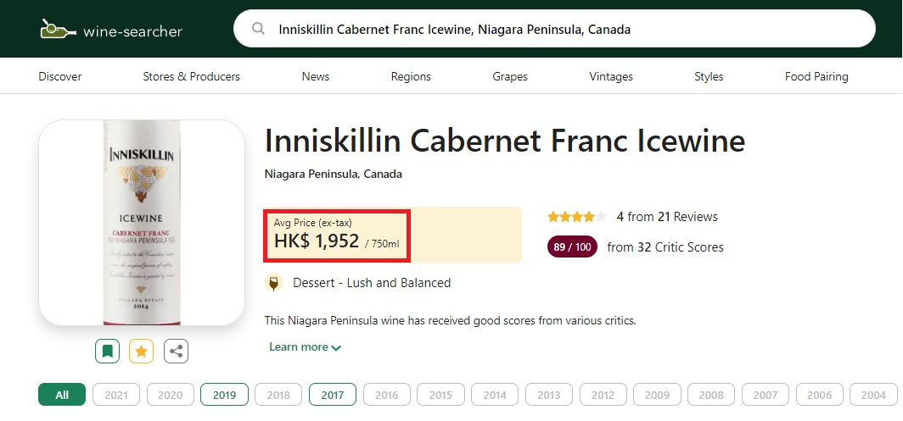The height and width of the screenshot is (421, 903).
Task: Open the Stores & Producers menu
Action: coord(191,76)
